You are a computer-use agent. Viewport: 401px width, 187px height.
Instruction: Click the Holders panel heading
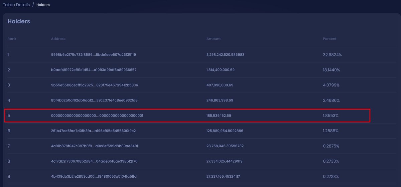pyautogui.click(x=19, y=21)
